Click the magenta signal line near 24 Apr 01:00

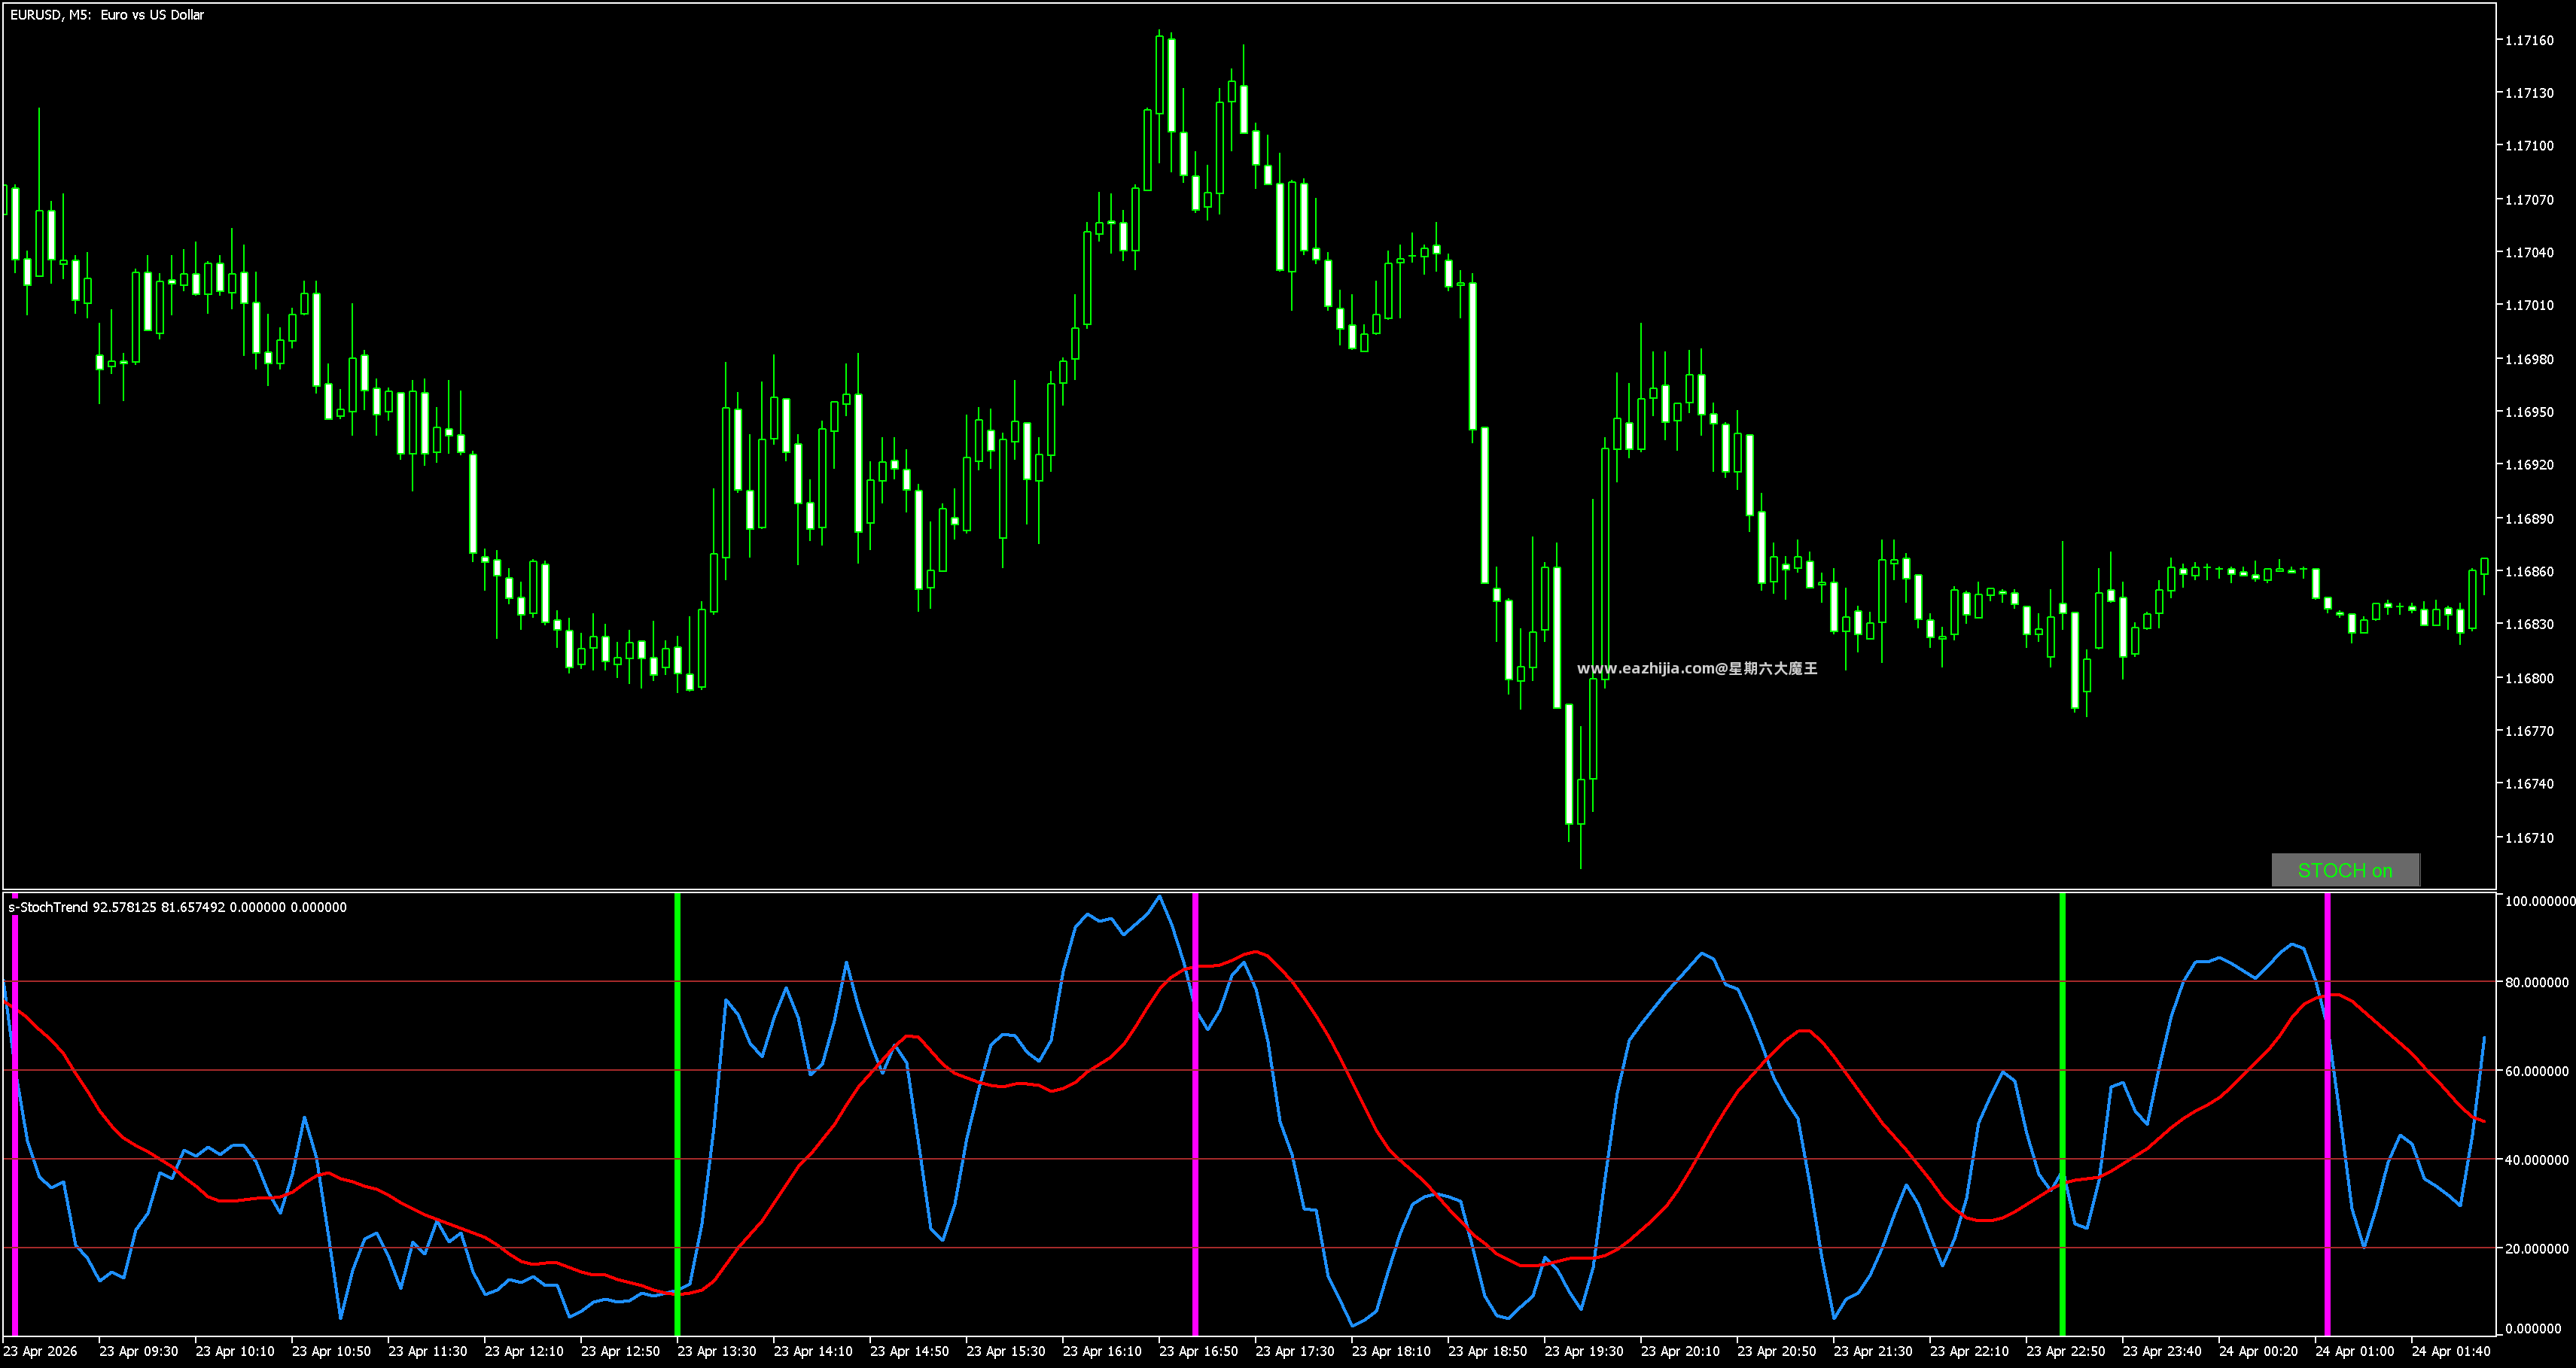click(x=2327, y=1114)
